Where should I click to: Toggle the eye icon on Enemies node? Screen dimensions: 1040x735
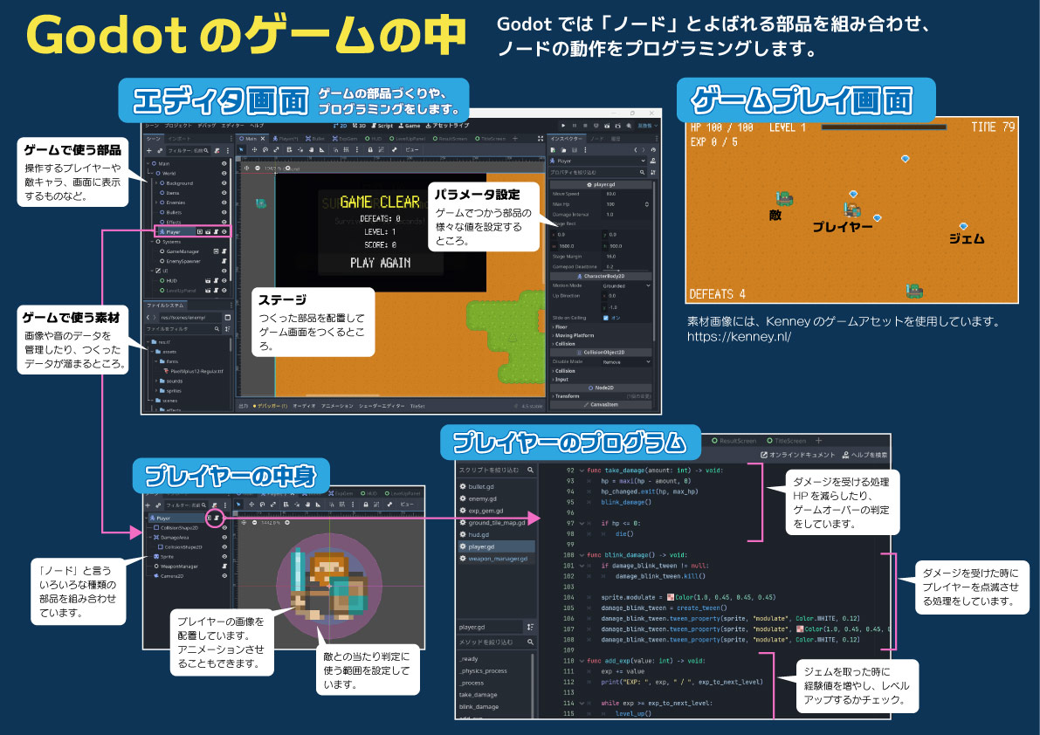tap(224, 203)
